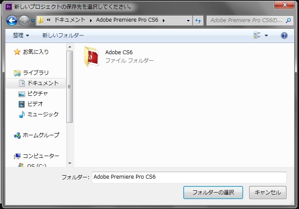The image size is (299, 209).
Task: Click the folder icon in the address bar
Action: click(x=40, y=20)
